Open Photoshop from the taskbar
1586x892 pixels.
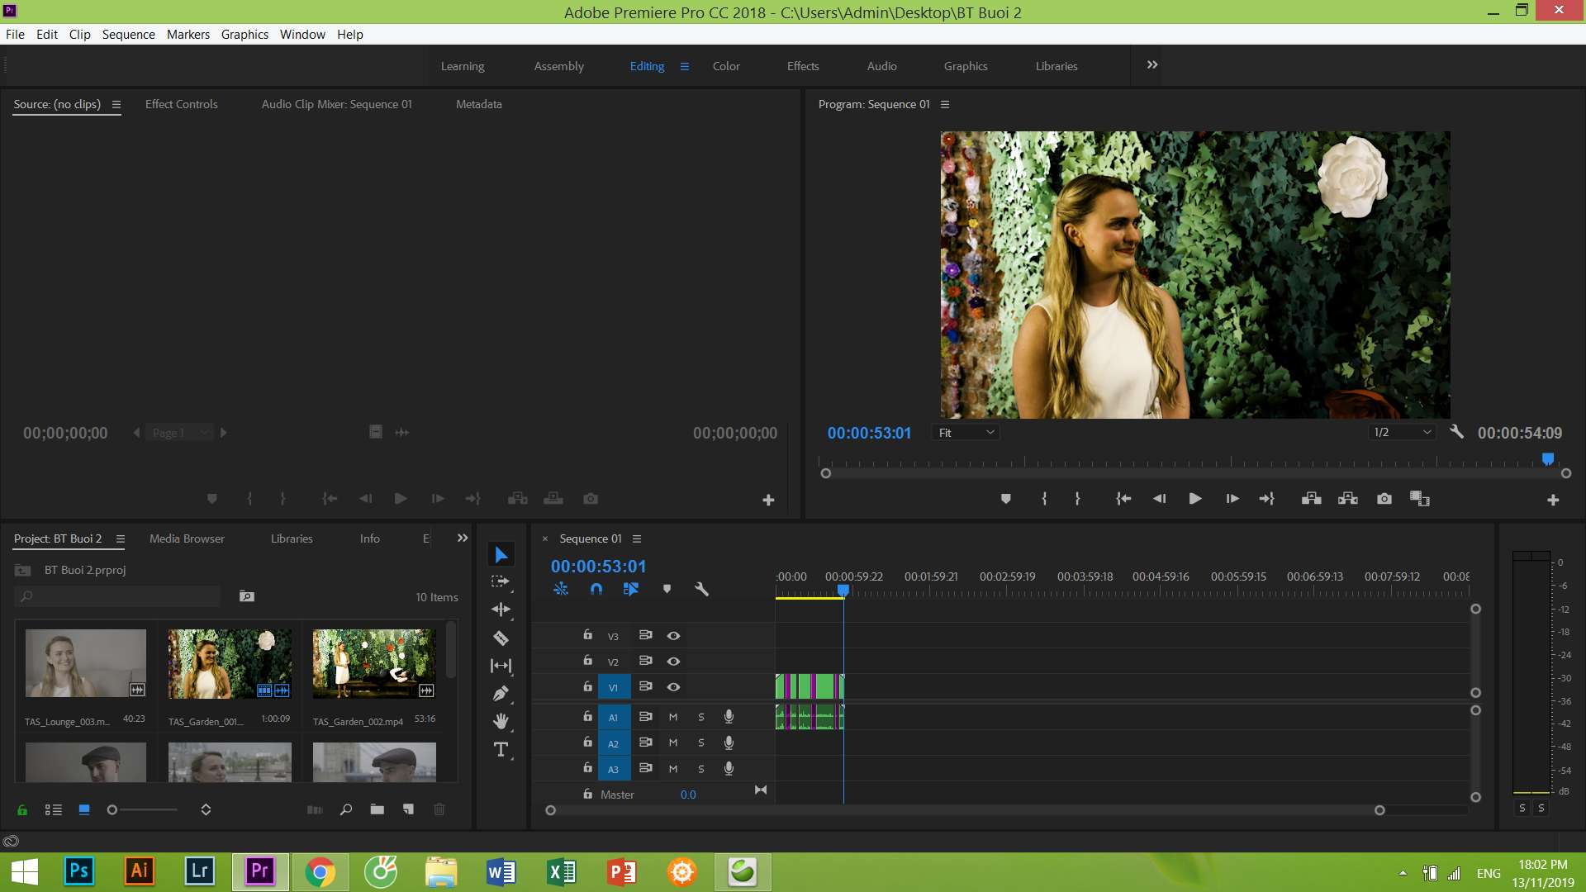79,871
